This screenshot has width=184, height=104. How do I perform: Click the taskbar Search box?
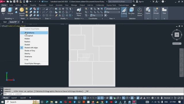coord(22,102)
